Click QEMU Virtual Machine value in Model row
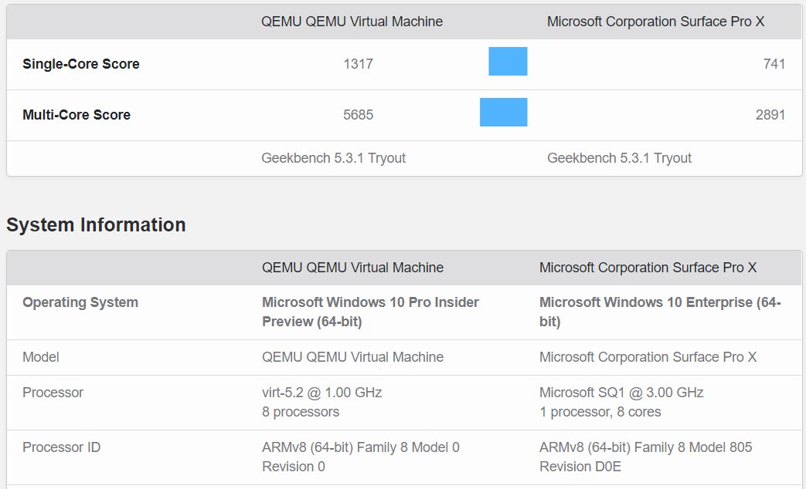Viewport: 806px width, 489px height. (x=352, y=357)
